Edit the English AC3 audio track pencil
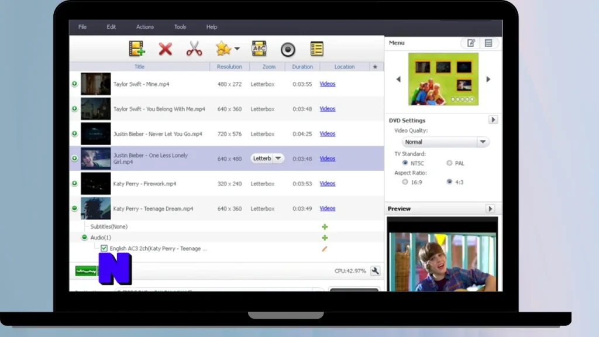The height and width of the screenshot is (337, 599). pyautogui.click(x=324, y=249)
